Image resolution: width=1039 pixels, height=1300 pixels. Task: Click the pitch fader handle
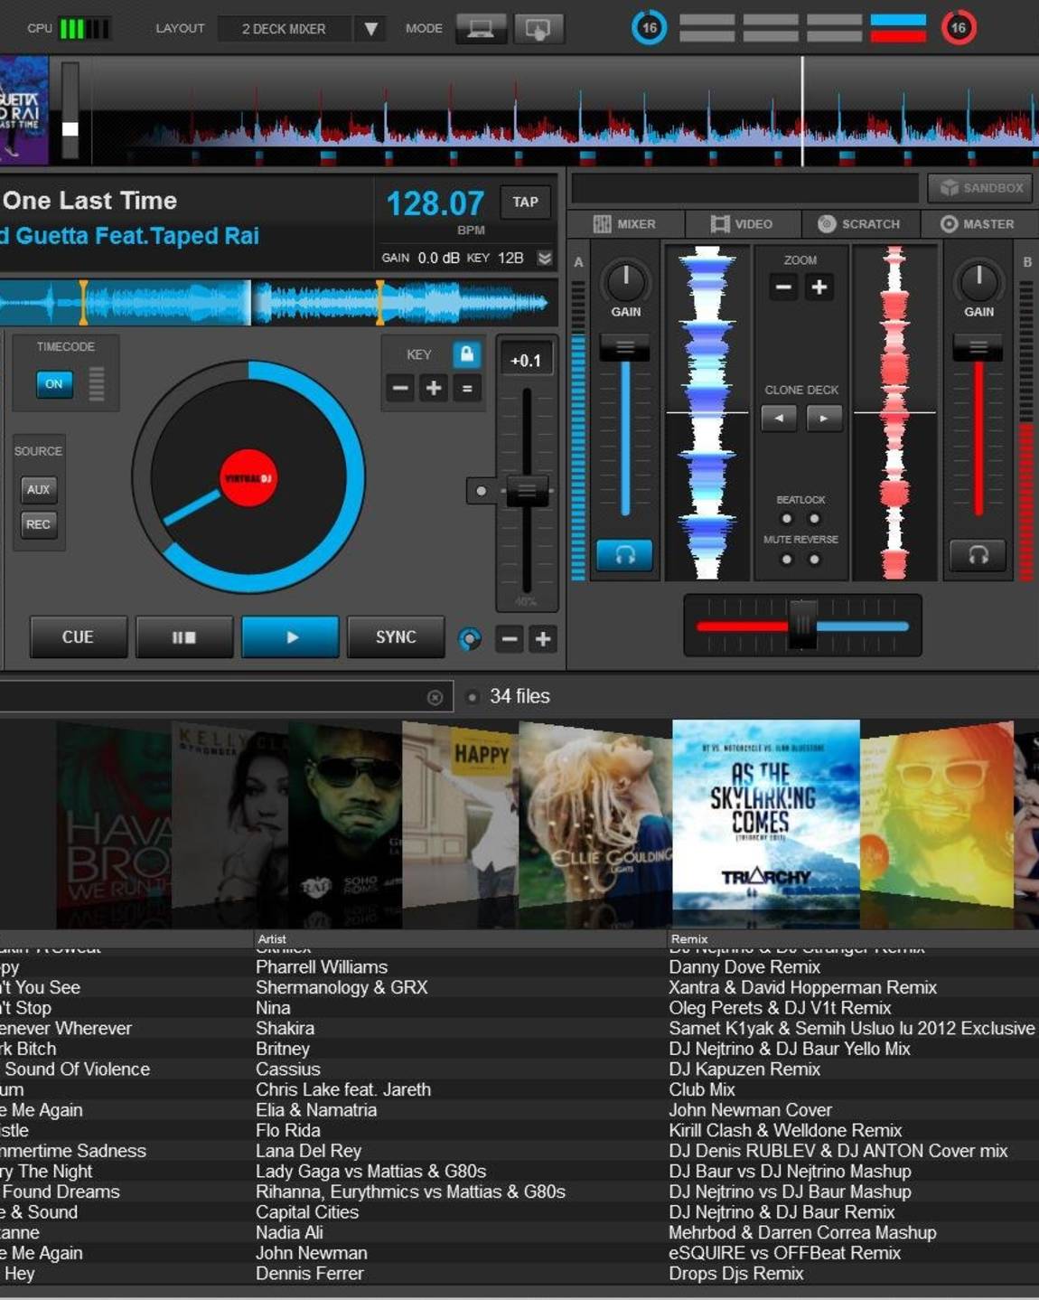[x=527, y=491]
